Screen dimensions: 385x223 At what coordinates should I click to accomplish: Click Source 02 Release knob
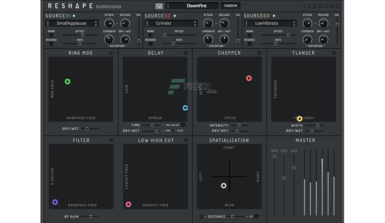pyautogui.click(x=224, y=23)
